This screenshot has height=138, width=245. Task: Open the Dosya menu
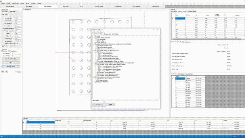(x=3, y=3)
